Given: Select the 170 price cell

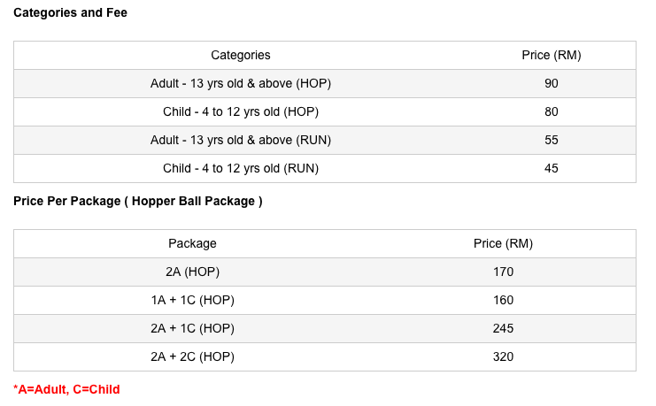Looking at the screenshot, I should point(504,272).
